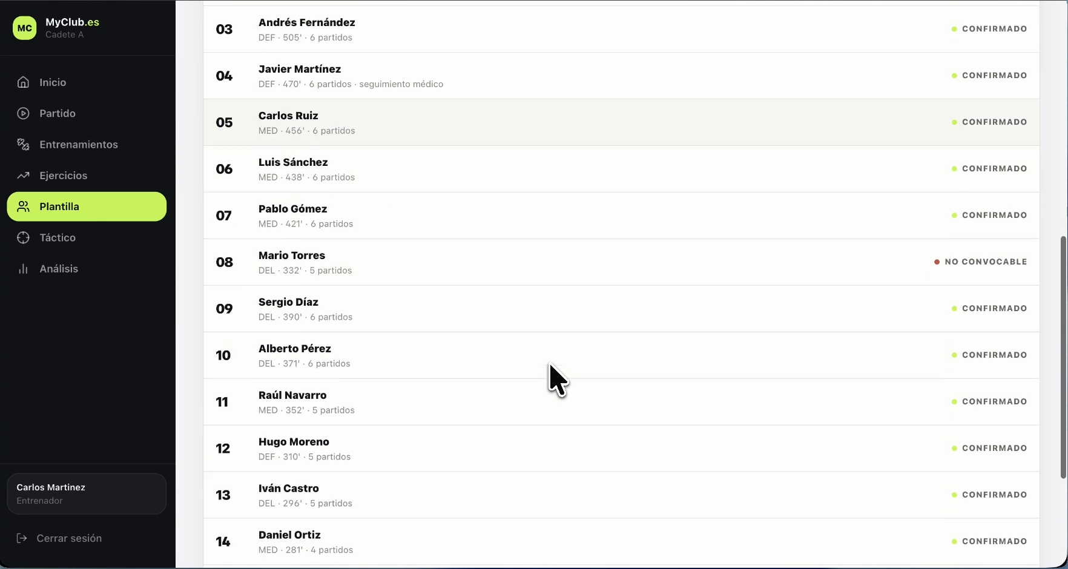The image size is (1068, 569).
Task: Click the vertical scrollbar thumb
Action: [x=1063, y=357]
